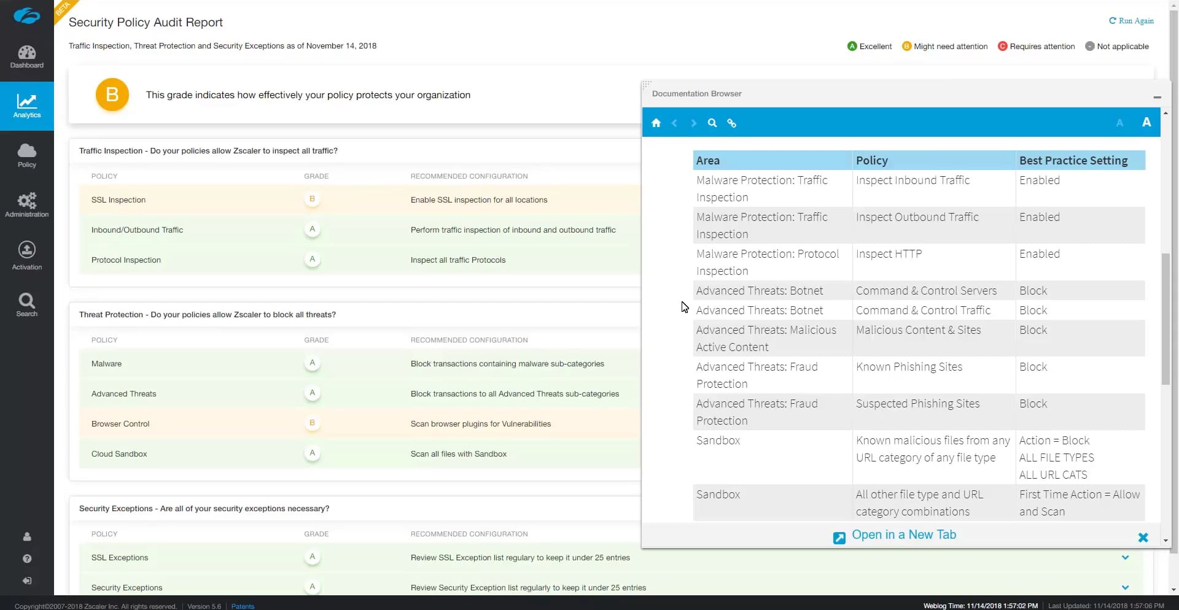Image resolution: width=1179 pixels, height=610 pixels.
Task: Expand the Security Exceptions row chevron
Action: pos(1125,588)
